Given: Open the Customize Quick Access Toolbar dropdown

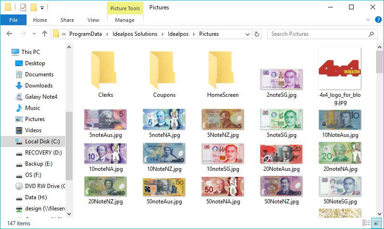Looking at the screenshot, I should coord(42,7).
